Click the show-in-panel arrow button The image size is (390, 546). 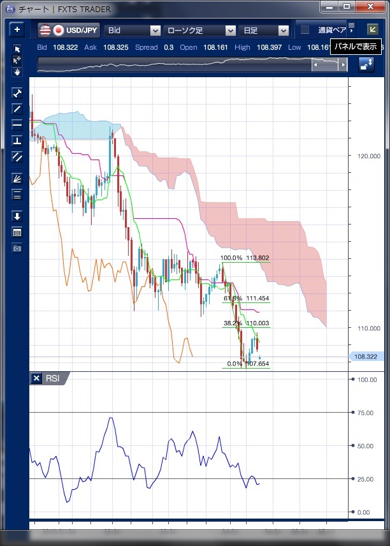pos(372,29)
